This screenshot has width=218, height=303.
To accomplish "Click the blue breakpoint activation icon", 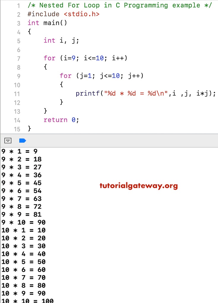I will 23,141.
